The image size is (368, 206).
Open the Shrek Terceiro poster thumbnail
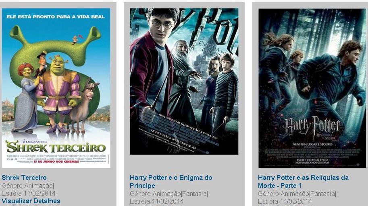(56, 88)
